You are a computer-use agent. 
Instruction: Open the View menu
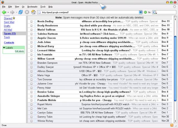17,7
